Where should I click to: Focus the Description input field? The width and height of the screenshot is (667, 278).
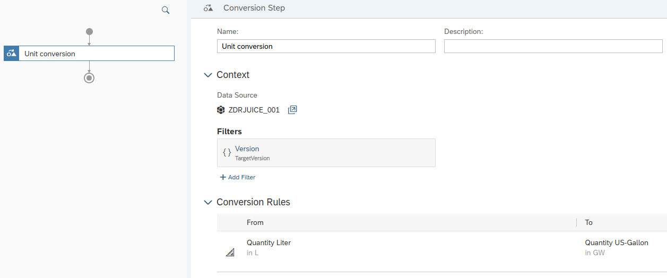click(x=553, y=46)
